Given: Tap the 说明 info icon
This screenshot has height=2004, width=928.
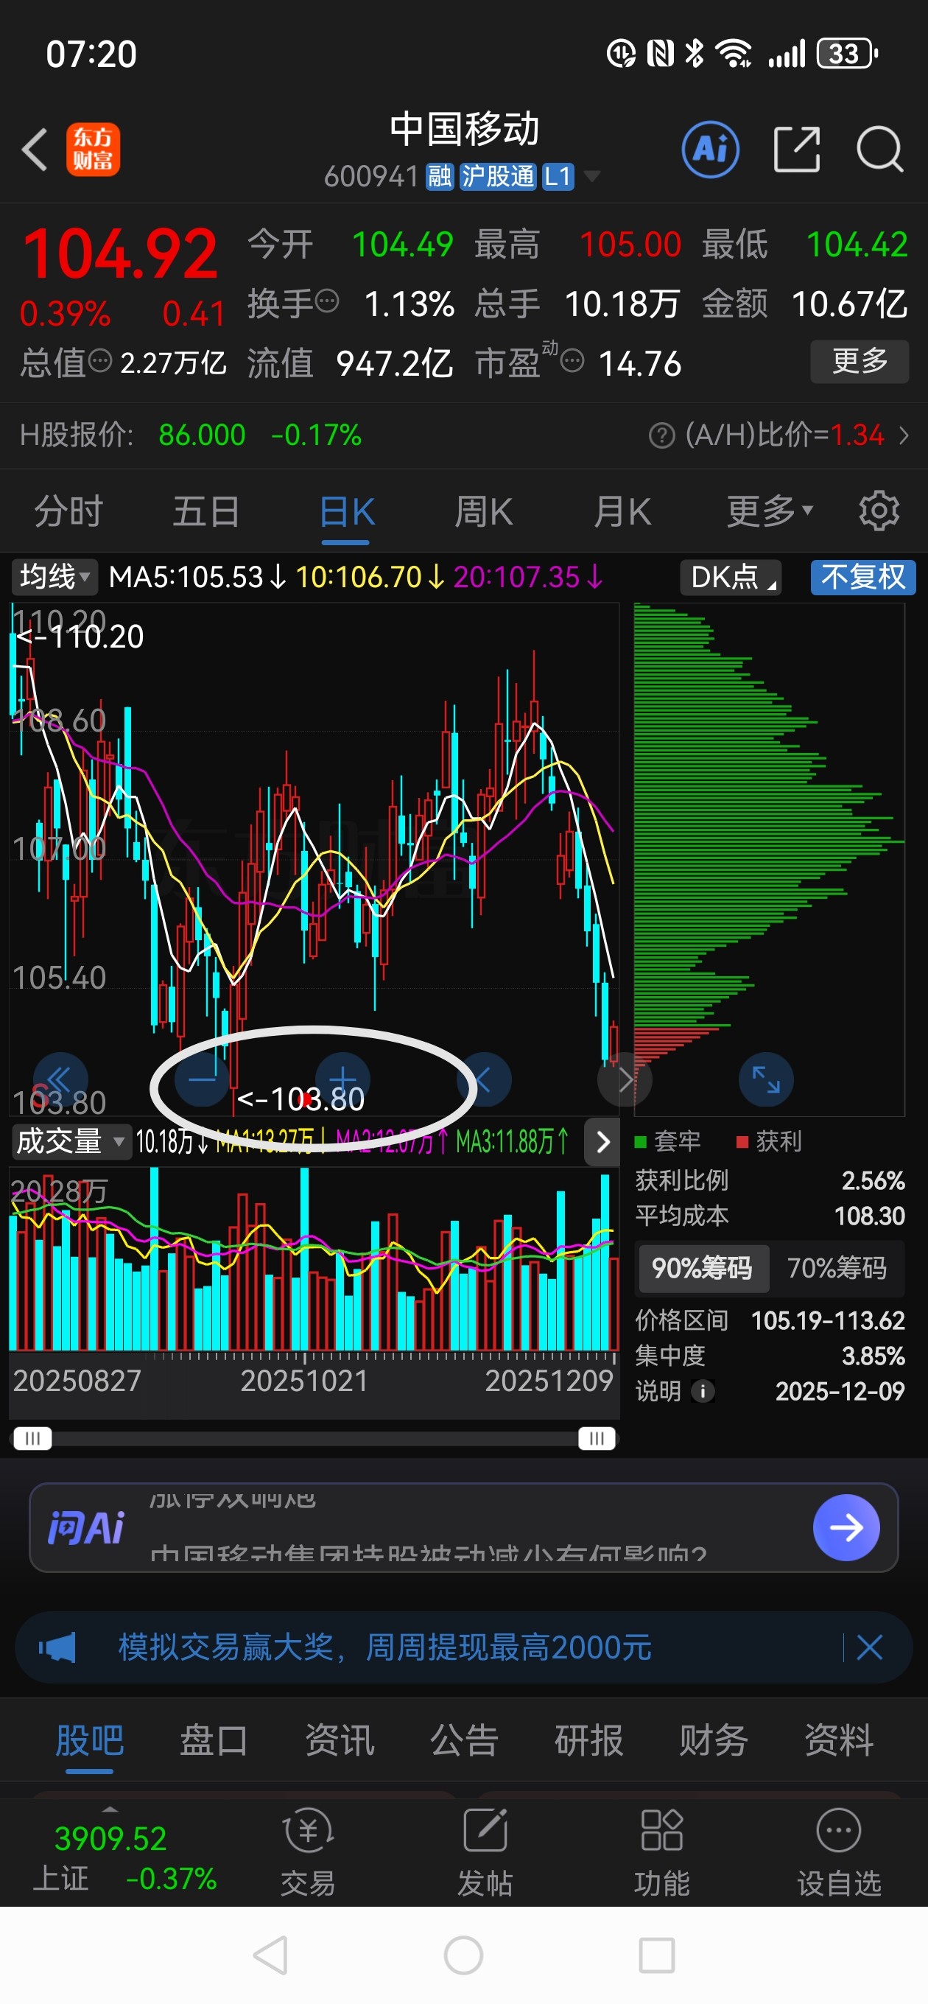Looking at the screenshot, I should (x=703, y=1391).
